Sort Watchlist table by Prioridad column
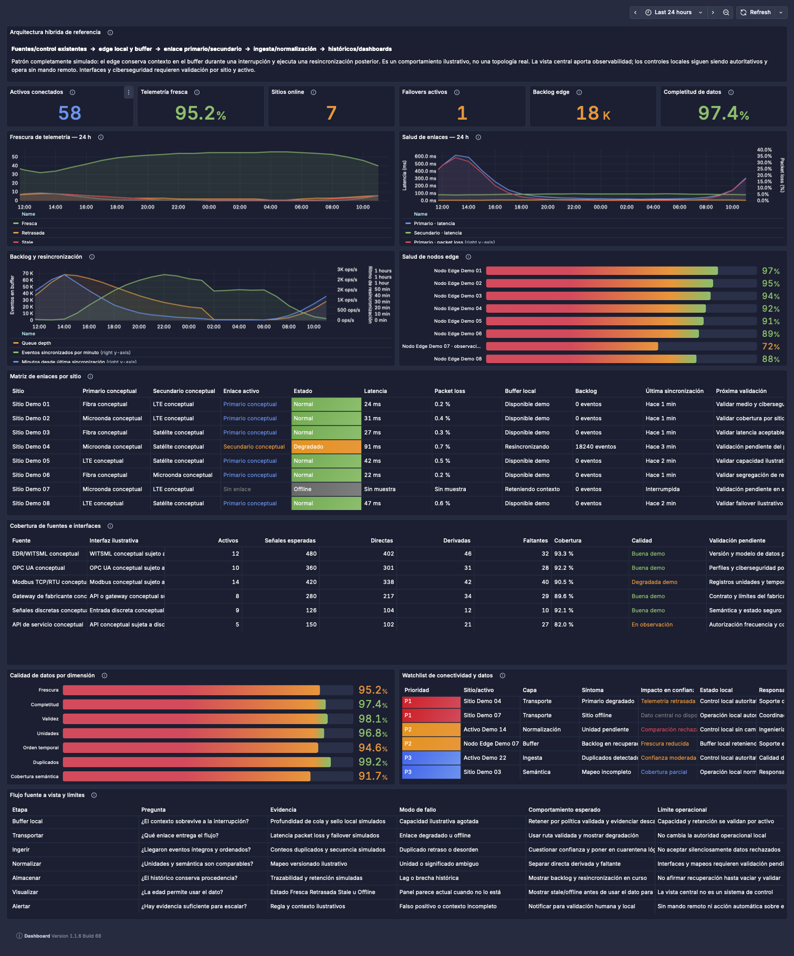Viewport: 794px width, 956px height. [417, 691]
